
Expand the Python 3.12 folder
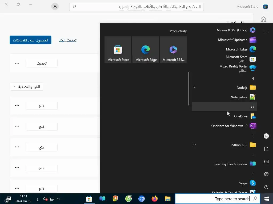tap(224, 145)
